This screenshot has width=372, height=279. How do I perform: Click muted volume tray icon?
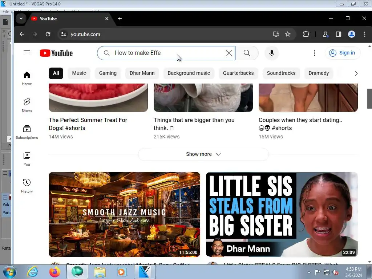pyautogui.click(x=335, y=272)
